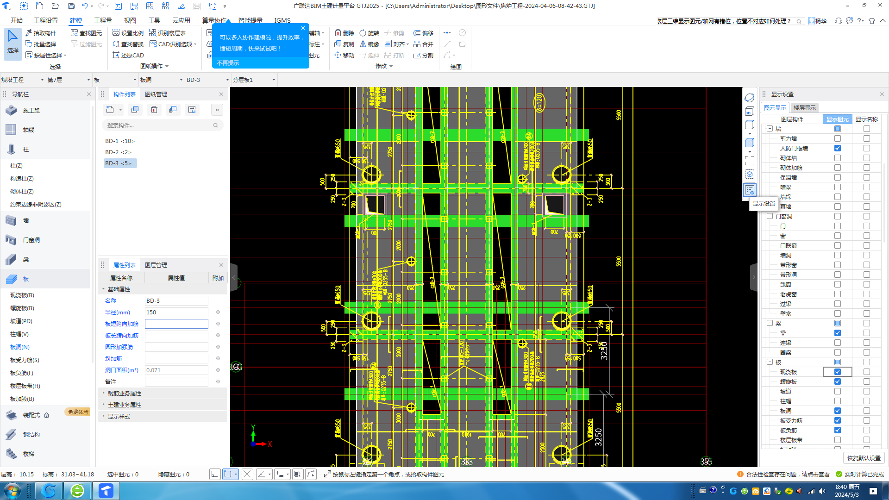Image resolution: width=889 pixels, height=500 pixels.
Task: Toggle 砌体墙 display checkbox
Action: point(838,158)
